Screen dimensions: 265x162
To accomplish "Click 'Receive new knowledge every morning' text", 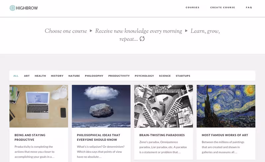I will coord(138,31).
